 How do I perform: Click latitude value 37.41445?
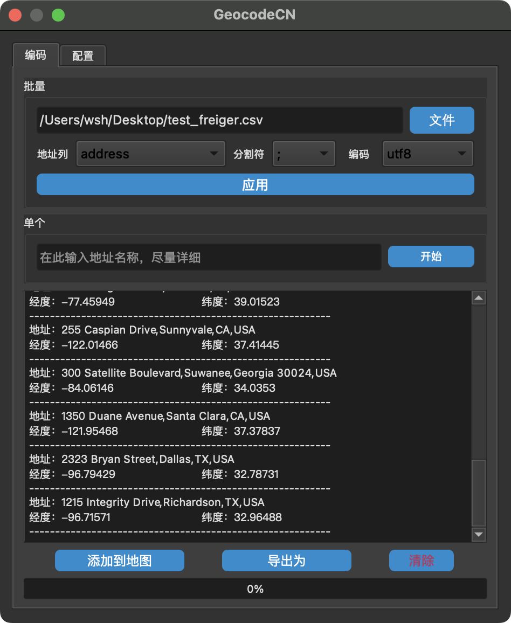256,345
